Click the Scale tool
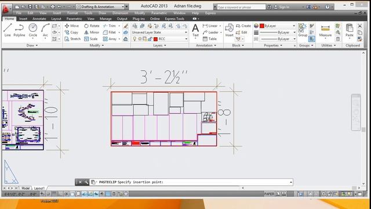This screenshot has width=371, height=209. coord(91,39)
